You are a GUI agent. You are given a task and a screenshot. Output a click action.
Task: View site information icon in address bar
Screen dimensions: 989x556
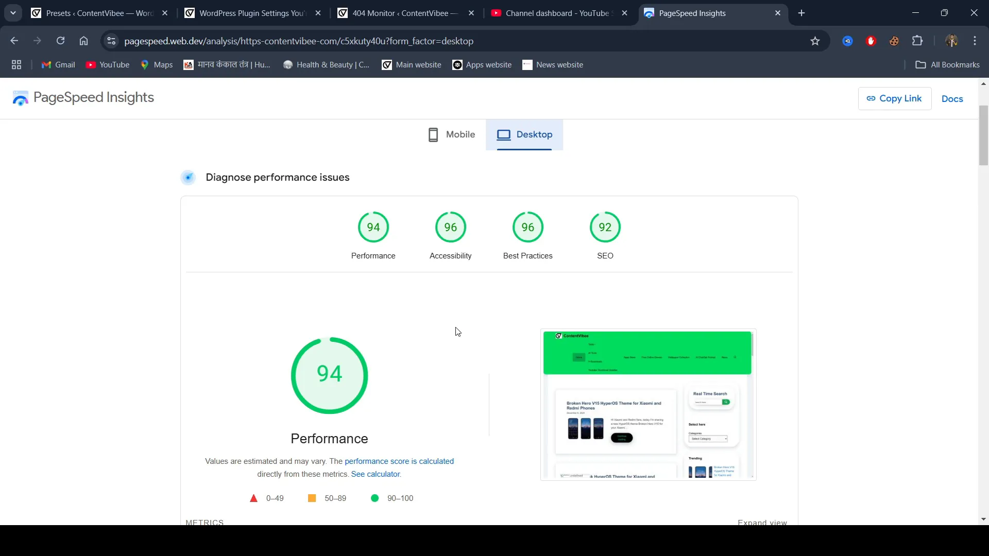[x=111, y=41]
